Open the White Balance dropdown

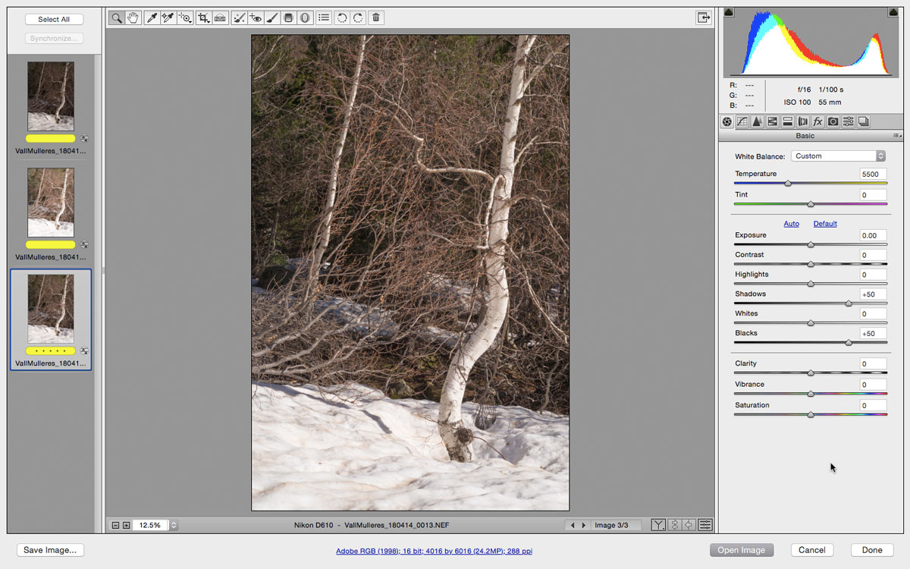(x=838, y=156)
